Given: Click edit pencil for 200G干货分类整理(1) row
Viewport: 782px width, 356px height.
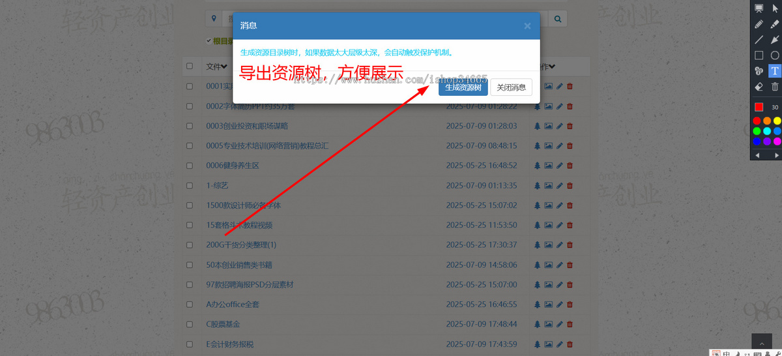Looking at the screenshot, I should point(559,245).
